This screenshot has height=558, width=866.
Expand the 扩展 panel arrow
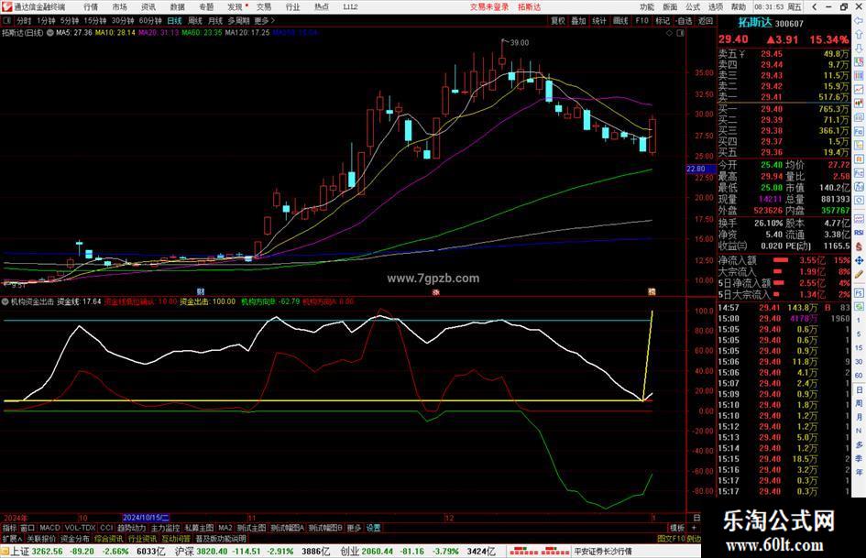click(12, 538)
